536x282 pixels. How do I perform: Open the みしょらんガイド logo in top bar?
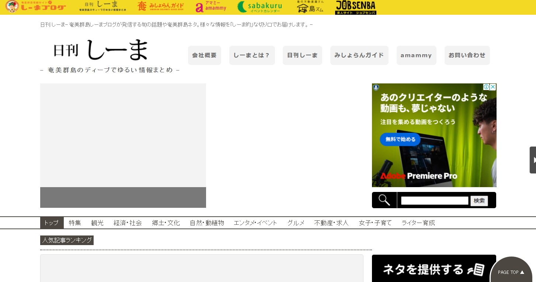click(x=160, y=6)
